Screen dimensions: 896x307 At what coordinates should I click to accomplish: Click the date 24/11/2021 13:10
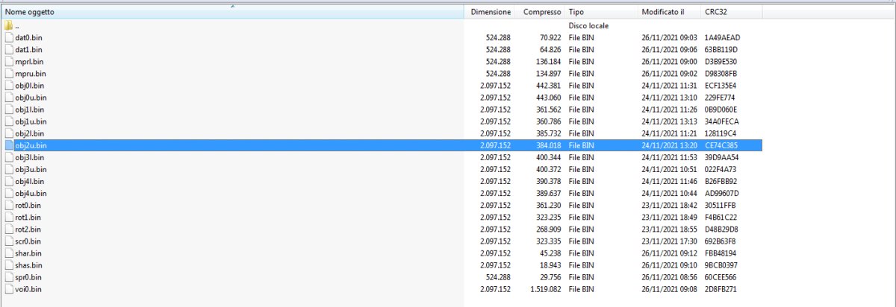(x=669, y=97)
